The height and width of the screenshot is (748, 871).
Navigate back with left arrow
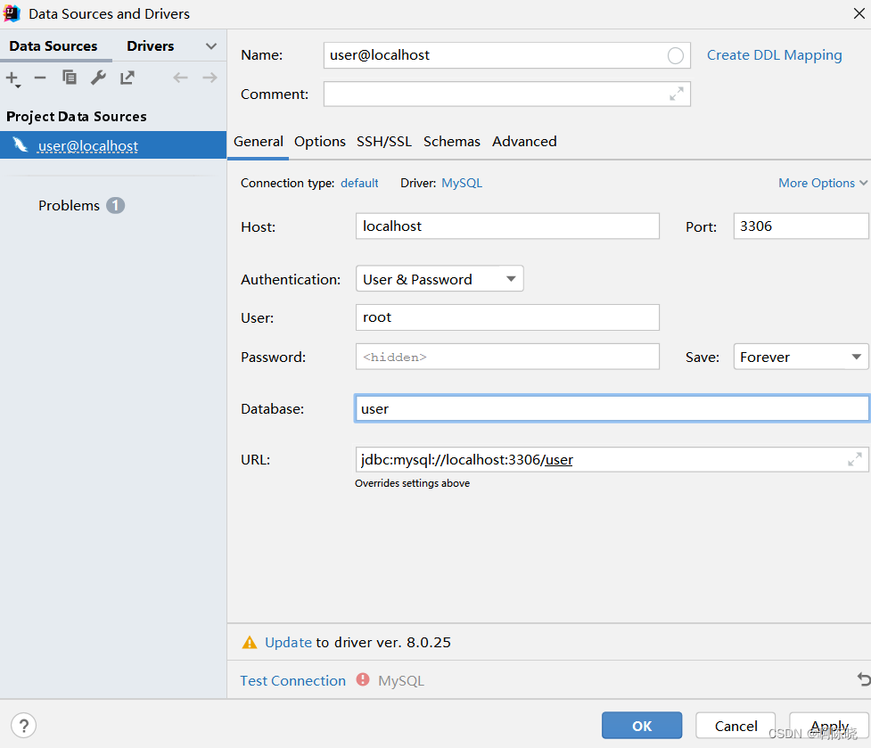coord(180,78)
